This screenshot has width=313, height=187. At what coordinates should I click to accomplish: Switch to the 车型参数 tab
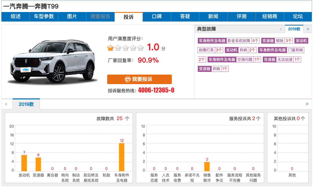44,17
